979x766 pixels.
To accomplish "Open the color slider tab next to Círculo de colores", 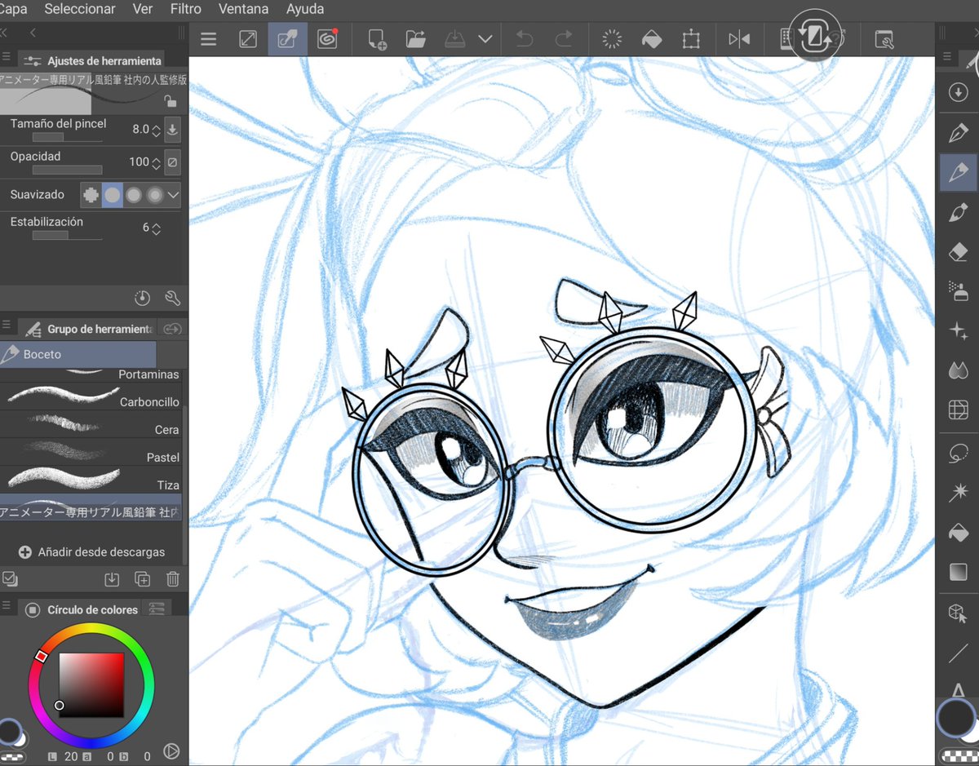I will (x=157, y=609).
